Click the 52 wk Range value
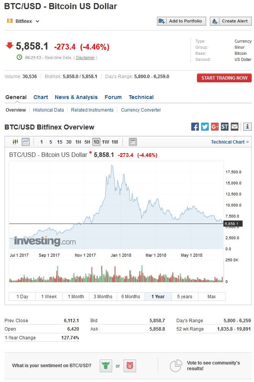Image resolution: width=254 pixels, height=382 pixels. coord(234,329)
